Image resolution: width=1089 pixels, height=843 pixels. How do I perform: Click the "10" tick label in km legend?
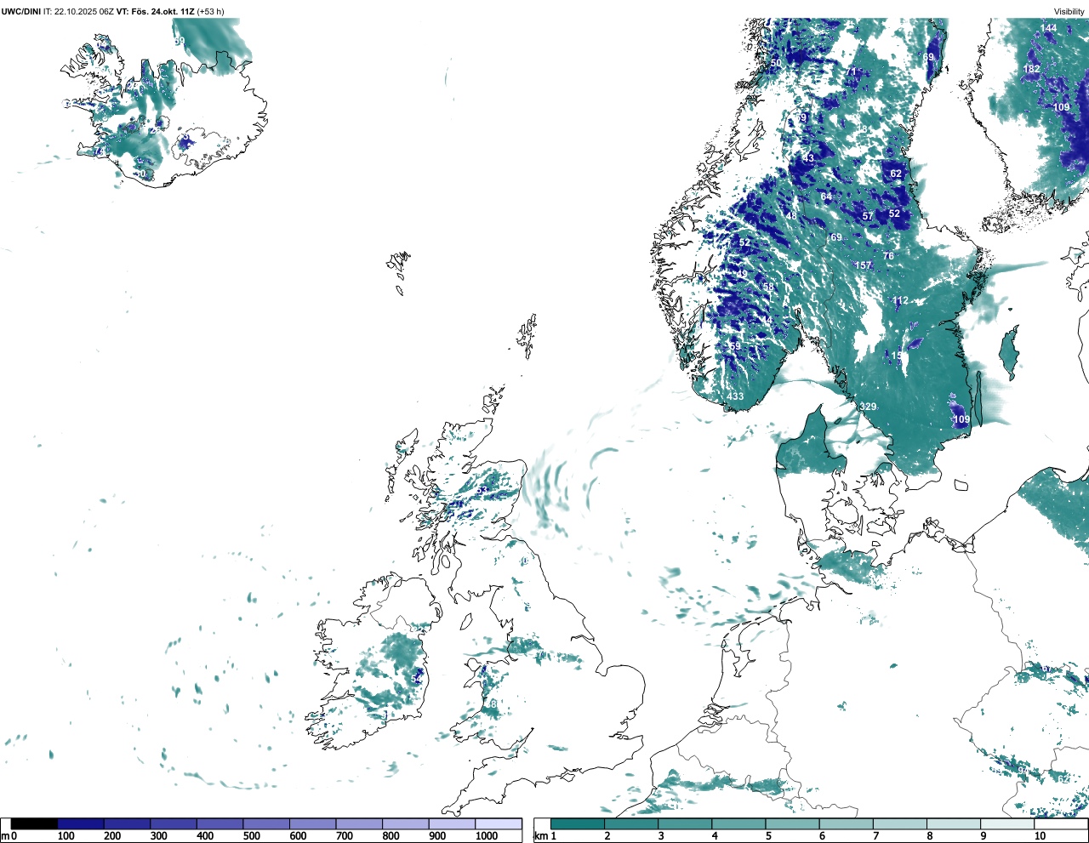(1040, 836)
